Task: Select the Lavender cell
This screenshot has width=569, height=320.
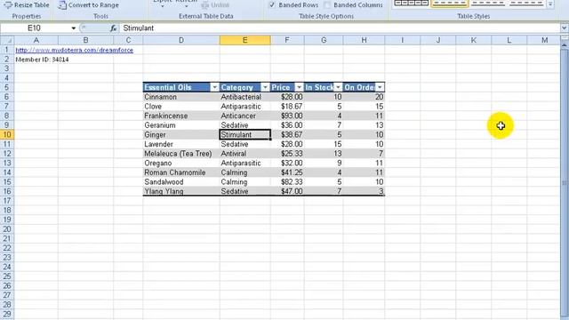Action: [181, 144]
